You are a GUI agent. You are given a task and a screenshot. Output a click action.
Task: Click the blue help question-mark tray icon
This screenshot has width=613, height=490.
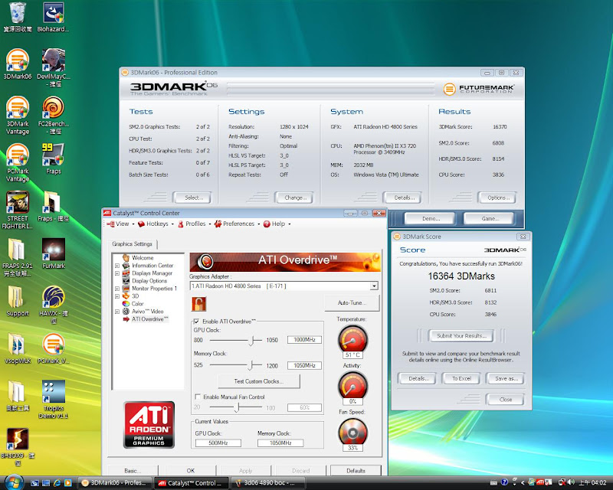click(504, 482)
